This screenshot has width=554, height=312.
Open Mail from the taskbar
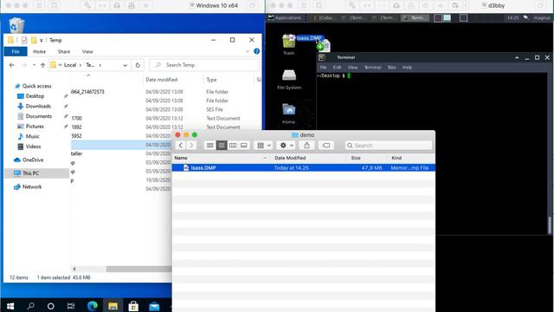pyautogui.click(x=154, y=306)
